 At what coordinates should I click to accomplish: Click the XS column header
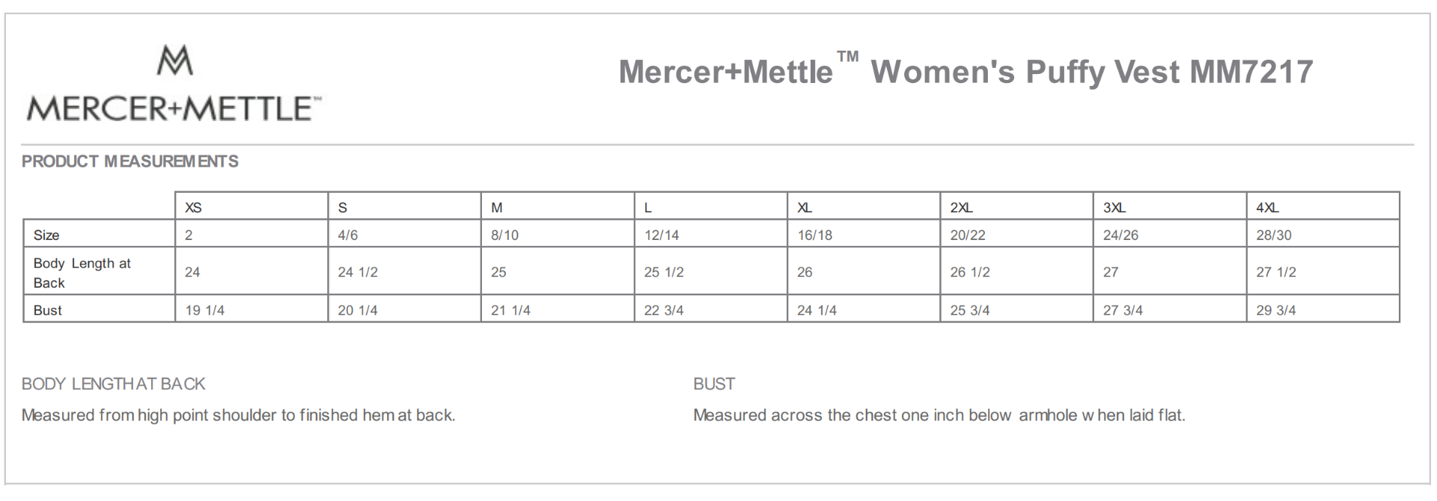(193, 208)
